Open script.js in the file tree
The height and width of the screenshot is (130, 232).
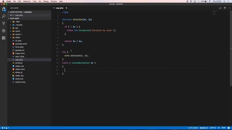tap(19, 63)
